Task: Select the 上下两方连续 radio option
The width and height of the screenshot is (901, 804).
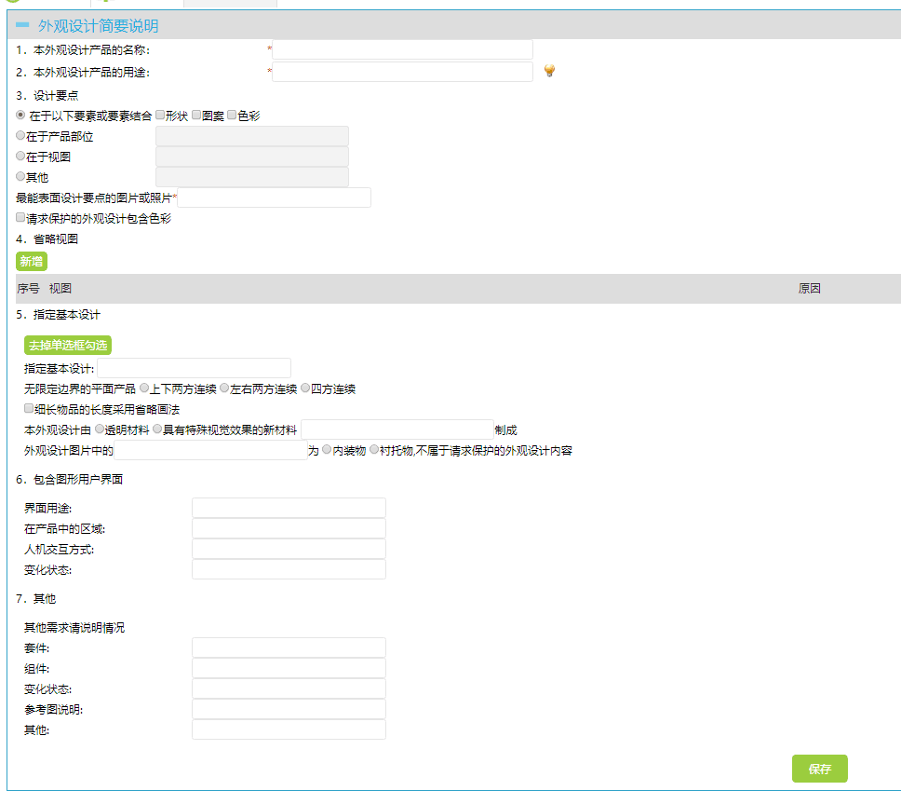Action: tap(144, 388)
